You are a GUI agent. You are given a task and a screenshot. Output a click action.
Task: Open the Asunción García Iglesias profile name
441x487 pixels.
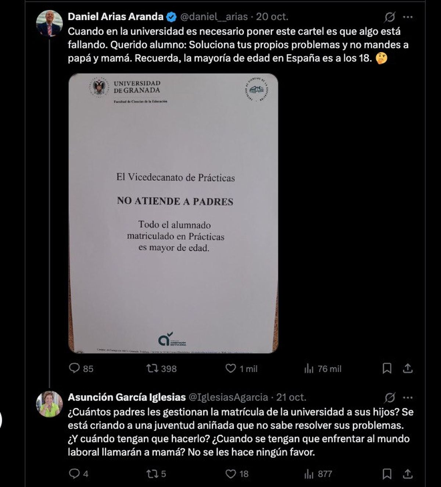(x=127, y=397)
